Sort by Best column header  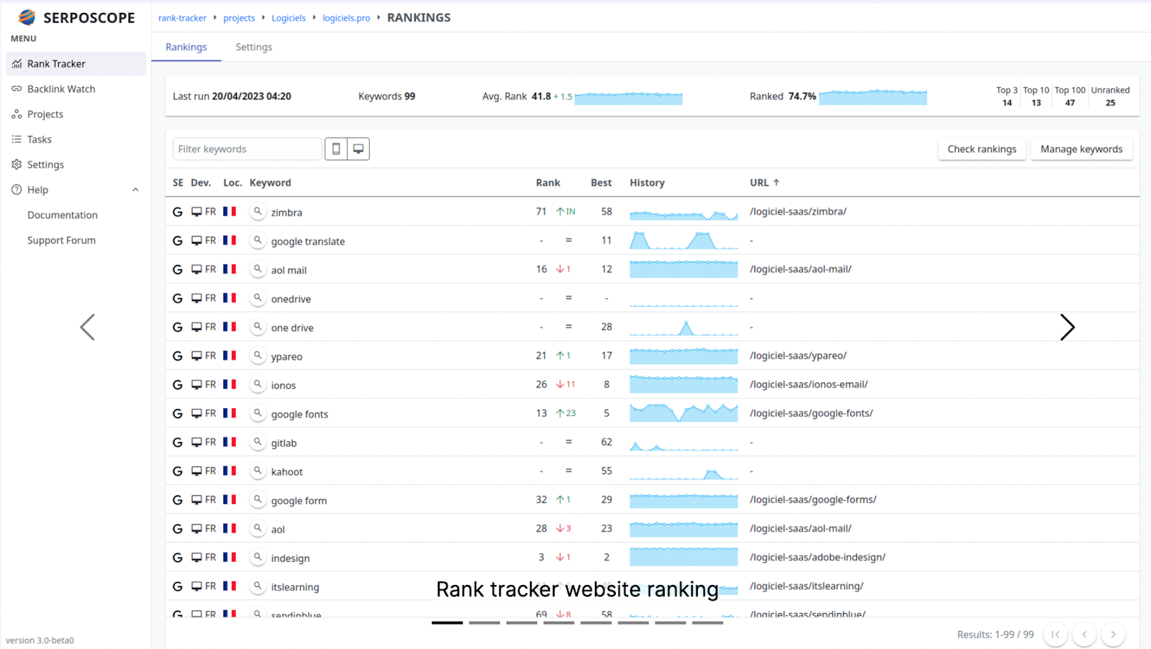tap(601, 183)
